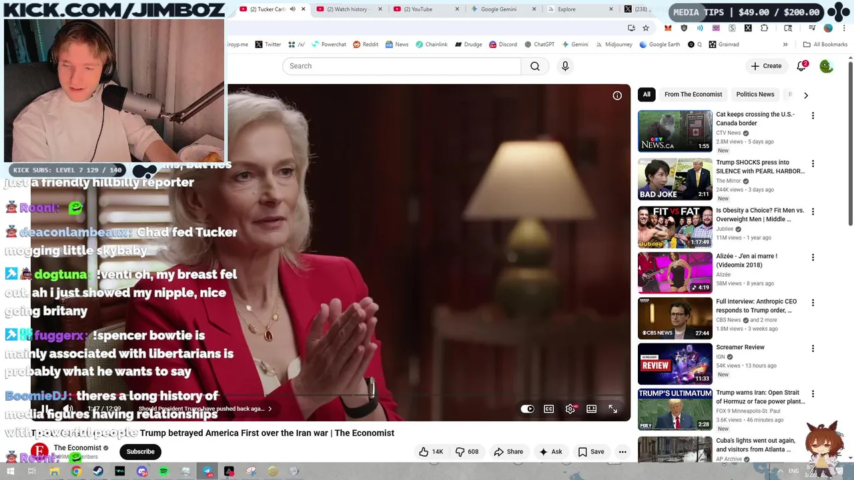Screen dimensions: 854x480
Task: Open the YouTube account avatar menu
Action: point(826,66)
